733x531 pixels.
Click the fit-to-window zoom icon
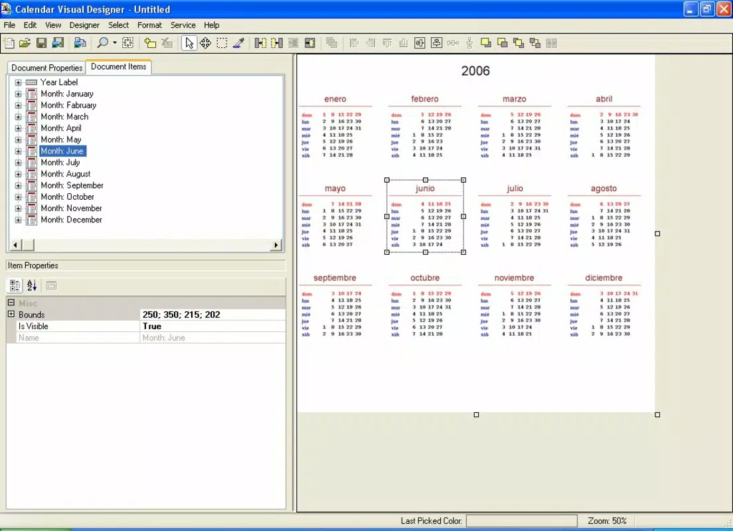(127, 43)
